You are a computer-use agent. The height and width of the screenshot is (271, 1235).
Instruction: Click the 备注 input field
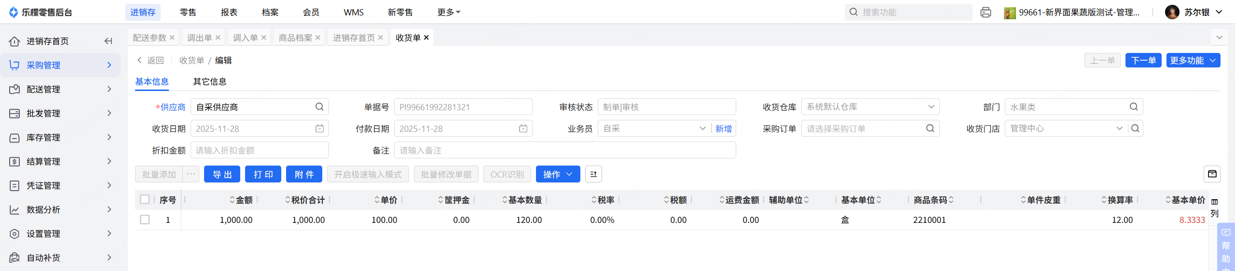click(565, 150)
